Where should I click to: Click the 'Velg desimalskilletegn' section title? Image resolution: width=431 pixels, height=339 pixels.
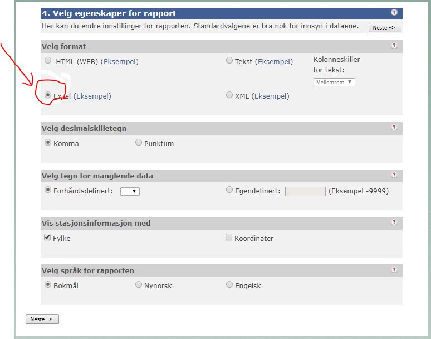coord(84,128)
